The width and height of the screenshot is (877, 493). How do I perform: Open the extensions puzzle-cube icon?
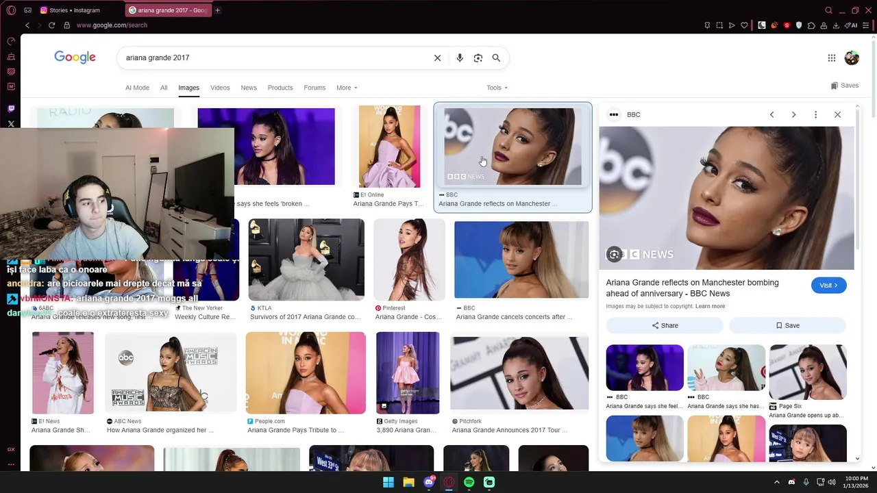(811, 25)
